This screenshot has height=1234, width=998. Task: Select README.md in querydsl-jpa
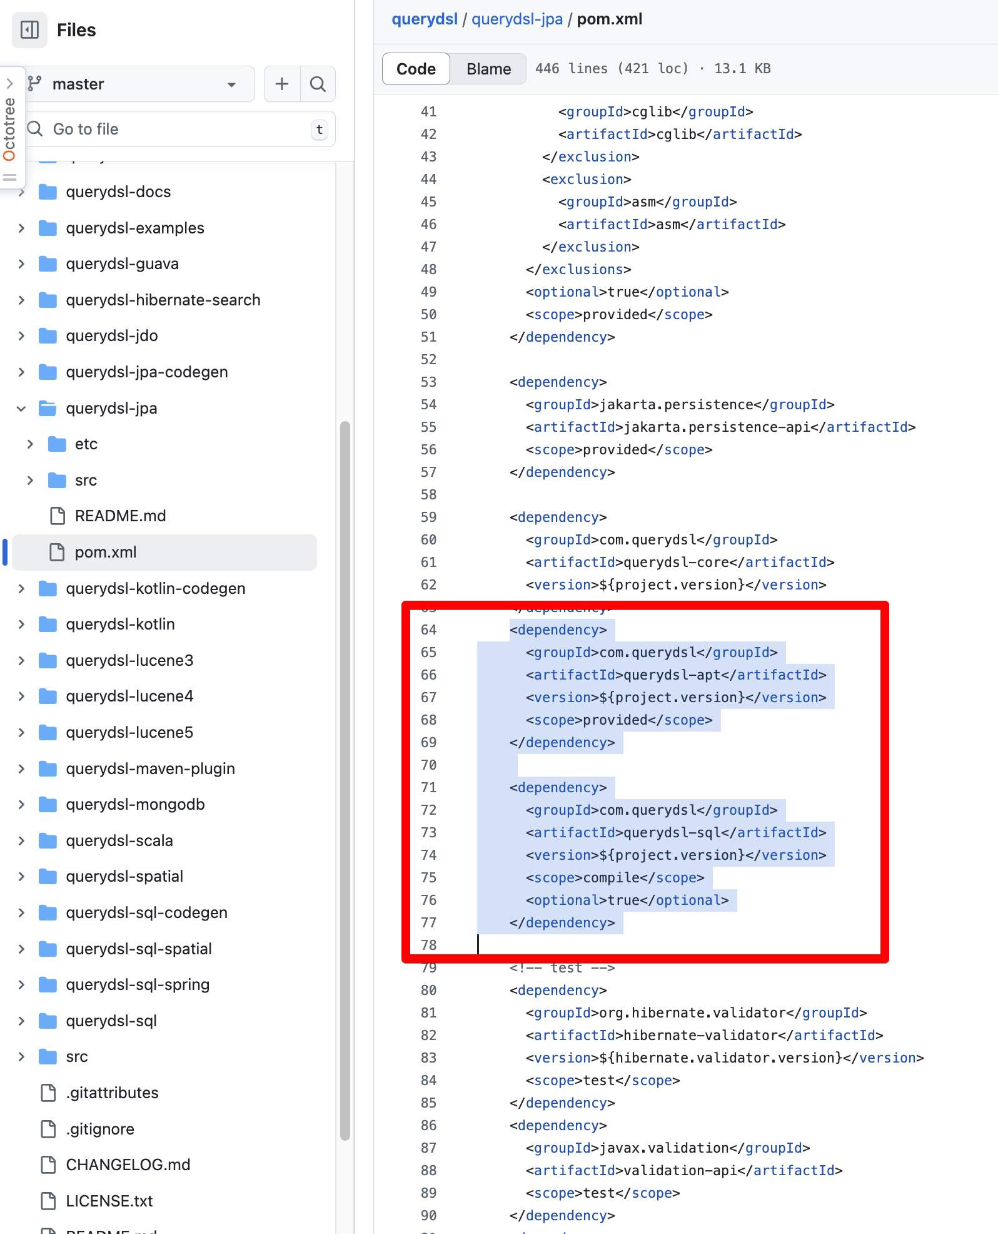coord(121,516)
